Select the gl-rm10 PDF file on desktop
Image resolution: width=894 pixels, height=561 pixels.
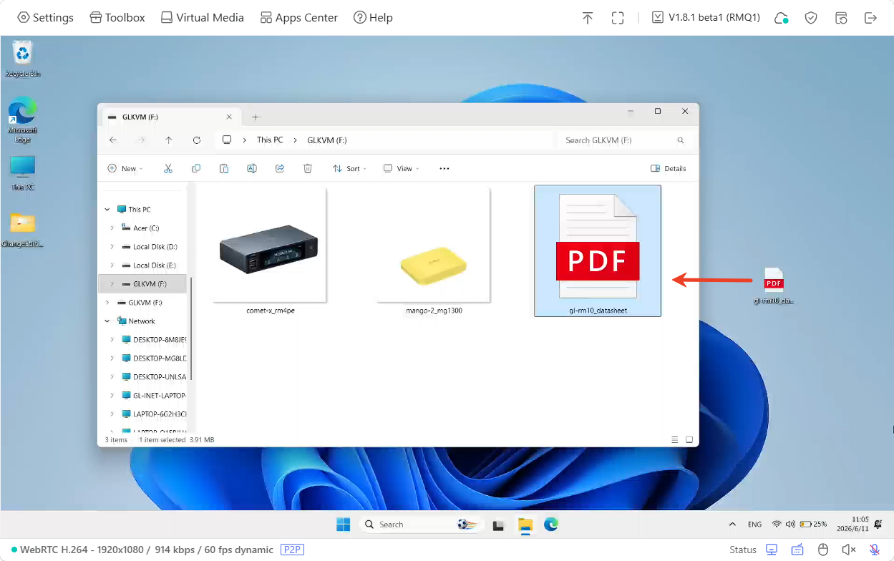pyautogui.click(x=774, y=286)
